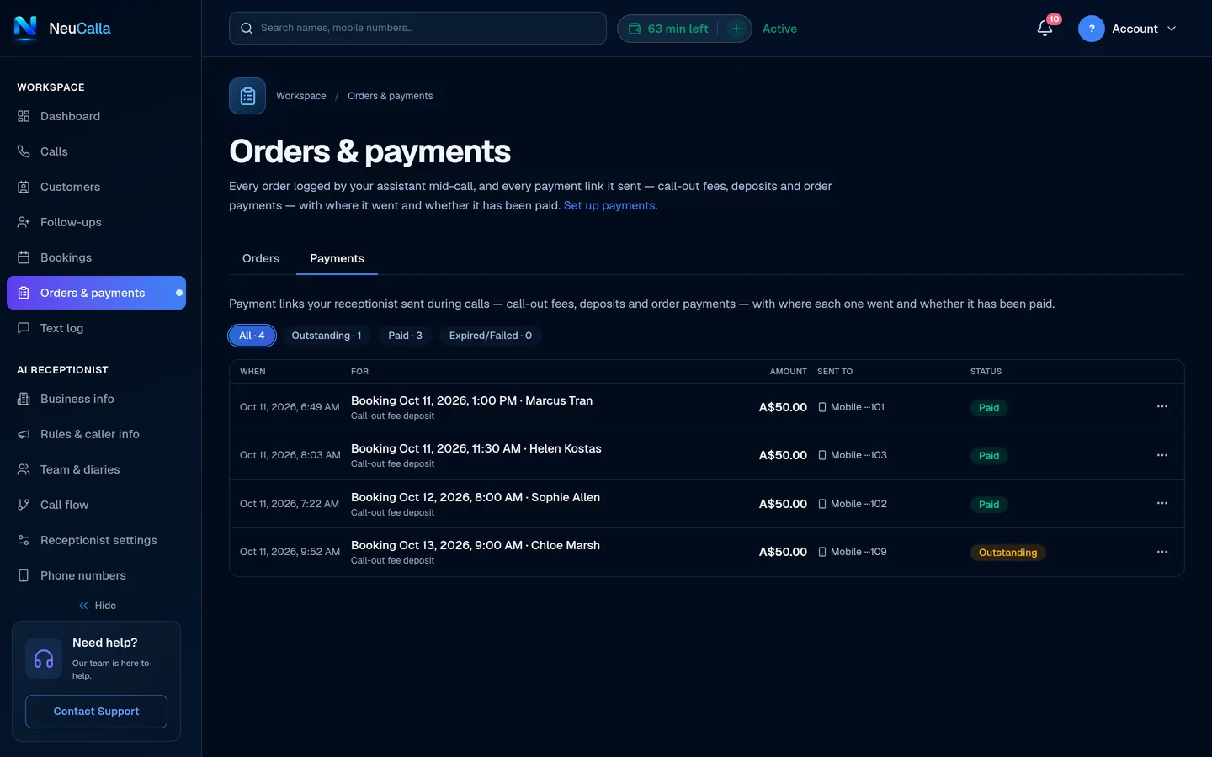Filter by Expired/Failed · 0 payments
1212x757 pixels.
pos(491,336)
